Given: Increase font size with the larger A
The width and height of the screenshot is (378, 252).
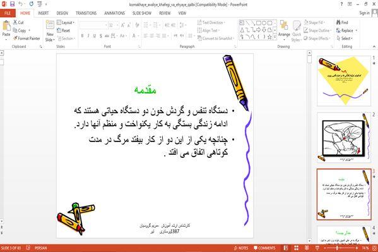Looking at the screenshot, I should pos(122,25).
